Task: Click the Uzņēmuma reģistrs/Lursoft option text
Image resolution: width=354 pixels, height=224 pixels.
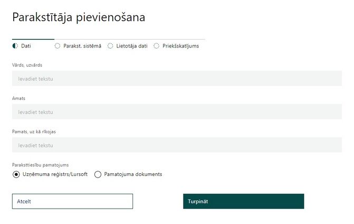Action: pos(55,174)
